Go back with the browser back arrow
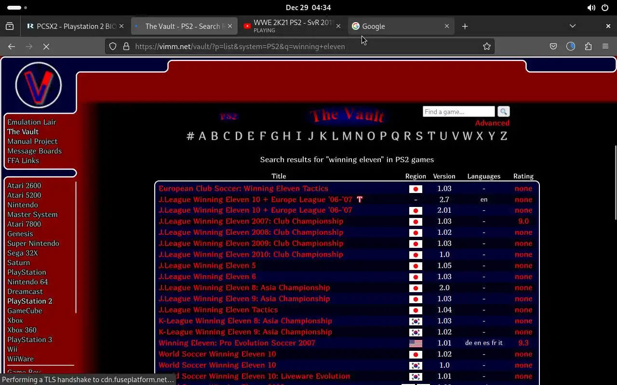Screen dimensions: 617x385 click(x=12, y=46)
